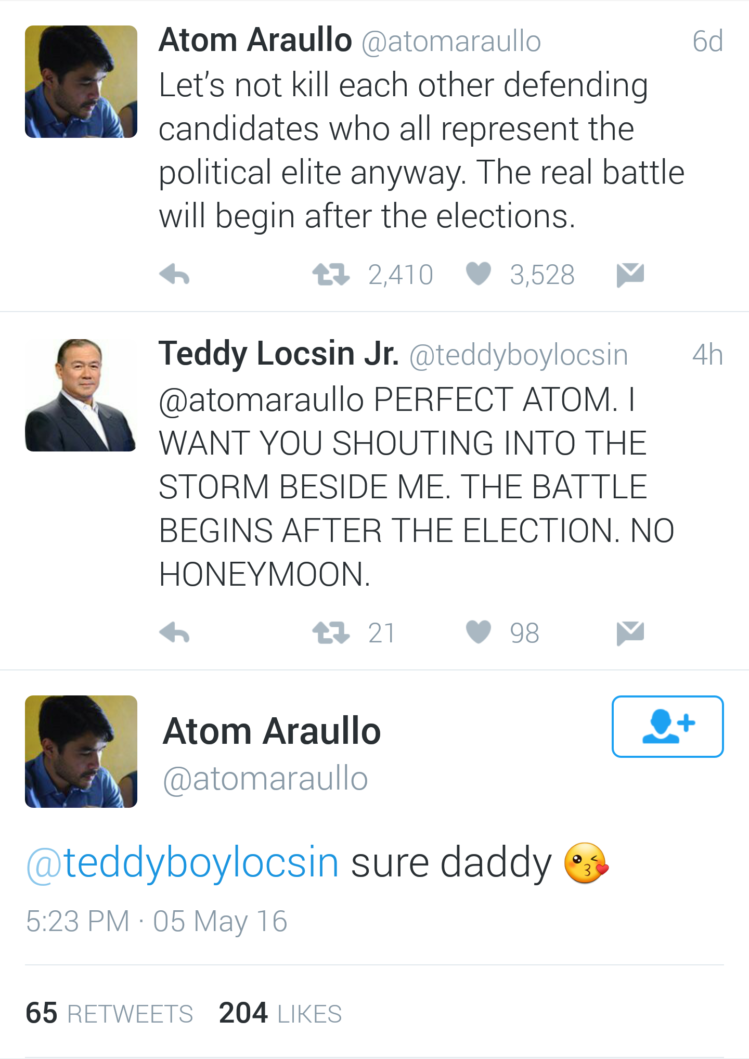
Task: View the 65 retweets list
Action: pyautogui.click(x=109, y=1013)
